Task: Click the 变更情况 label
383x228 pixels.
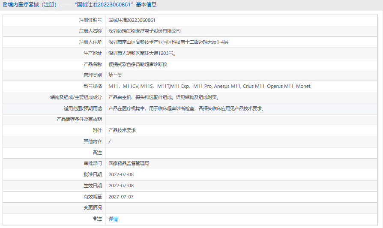Action: click(x=93, y=207)
